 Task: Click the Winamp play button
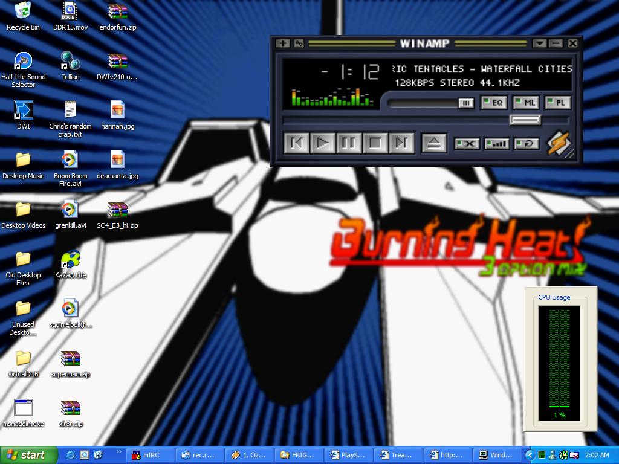[x=323, y=143]
